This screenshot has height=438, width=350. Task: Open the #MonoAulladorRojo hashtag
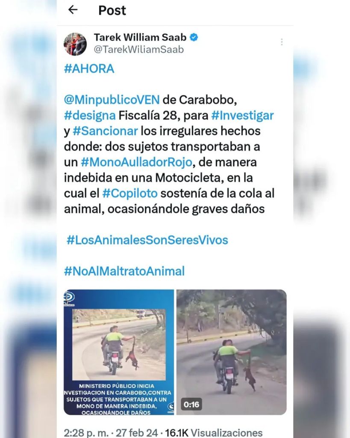click(136, 162)
